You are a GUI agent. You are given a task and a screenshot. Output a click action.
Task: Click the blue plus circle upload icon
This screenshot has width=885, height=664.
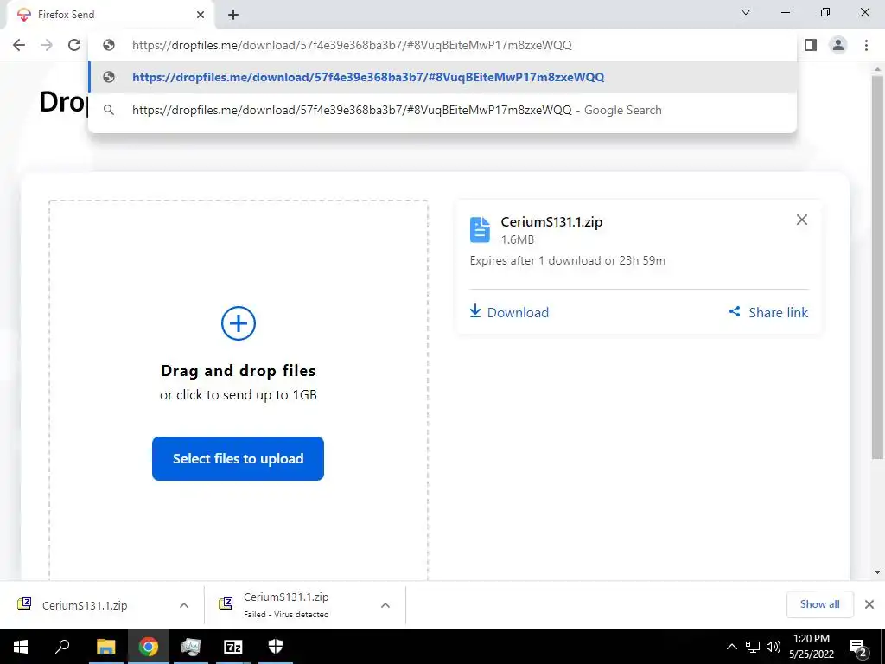coord(239,323)
